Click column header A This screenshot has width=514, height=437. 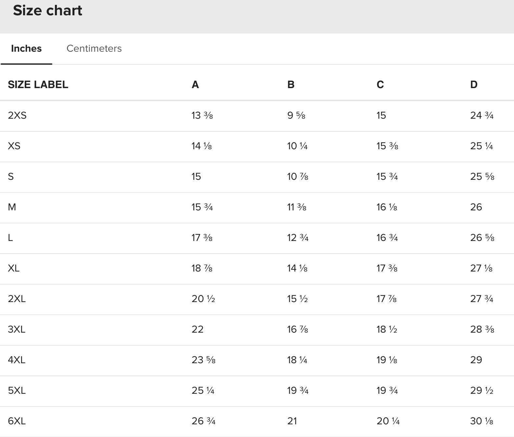pyautogui.click(x=195, y=85)
